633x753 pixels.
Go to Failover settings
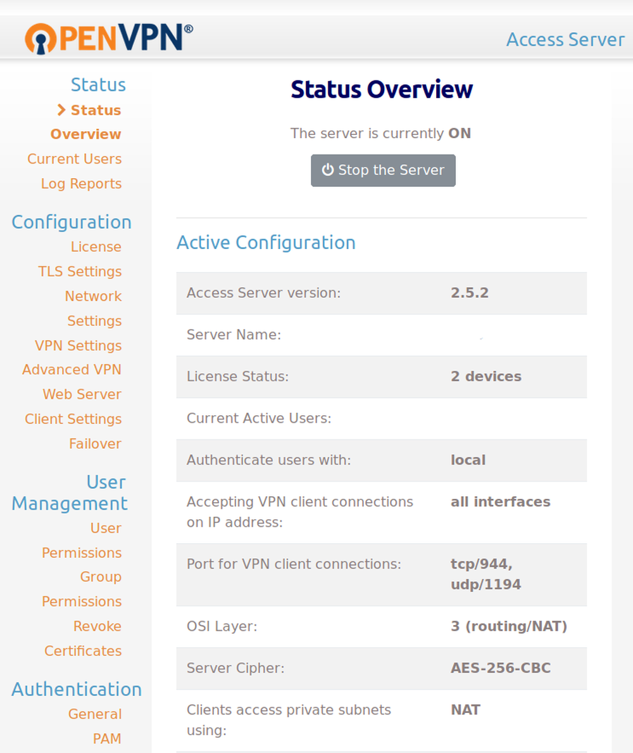click(x=95, y=444)
